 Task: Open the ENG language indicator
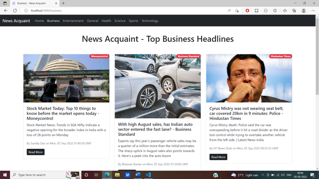[289, 175]
